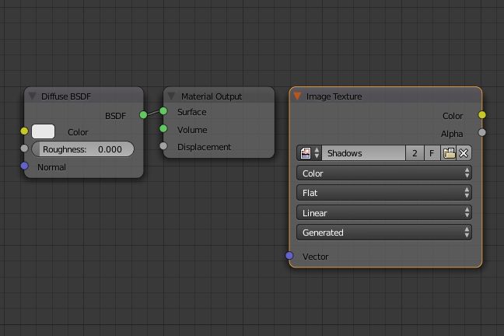504x336 pixels.
Task: Click the Volume input socket
Action: (163, 128)
